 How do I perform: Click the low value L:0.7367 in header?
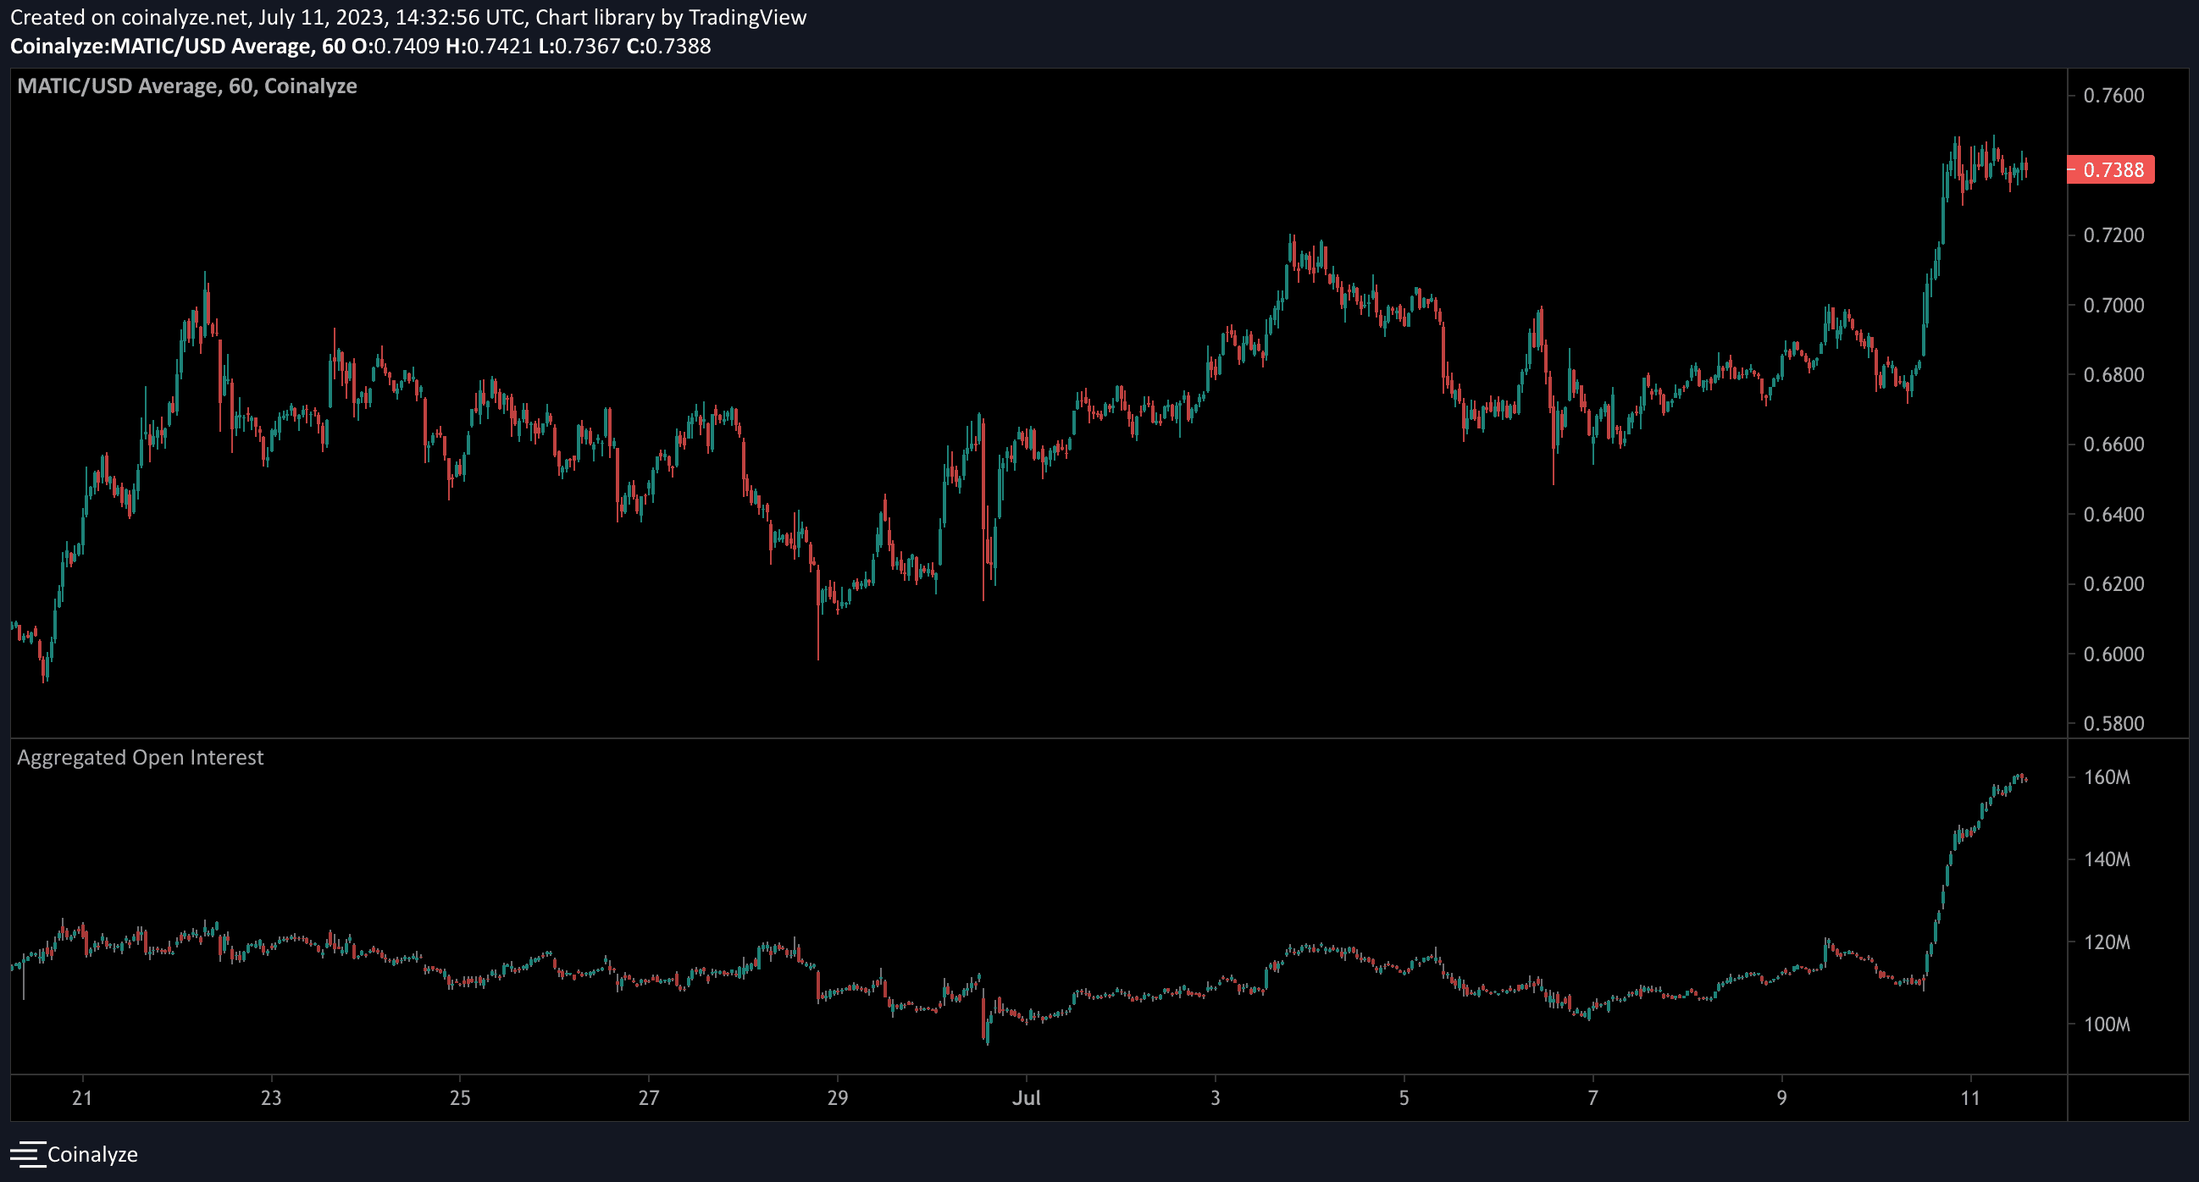pos(579,46)
